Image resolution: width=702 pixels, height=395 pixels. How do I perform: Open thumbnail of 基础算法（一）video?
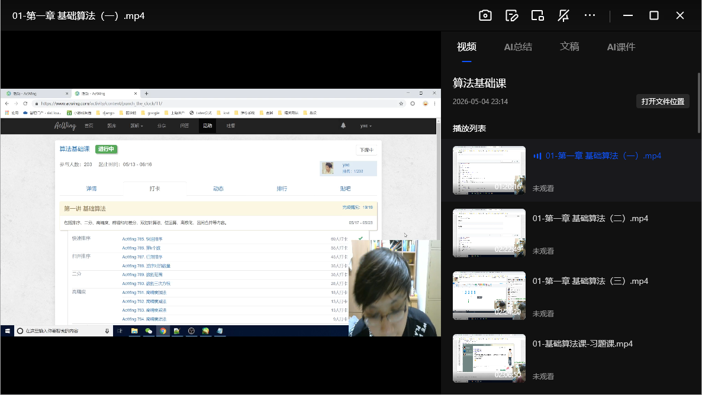tap(489, 170)
